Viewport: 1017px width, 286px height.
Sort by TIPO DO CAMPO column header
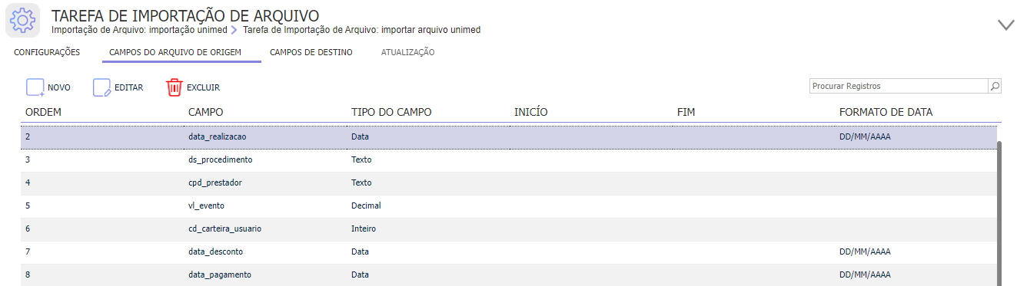391,112
